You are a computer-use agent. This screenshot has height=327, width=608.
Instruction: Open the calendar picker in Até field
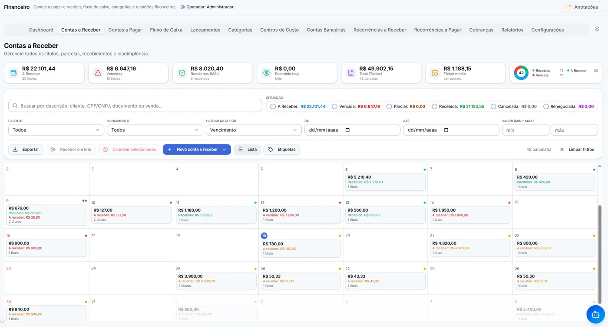click(x=446, y=130)
